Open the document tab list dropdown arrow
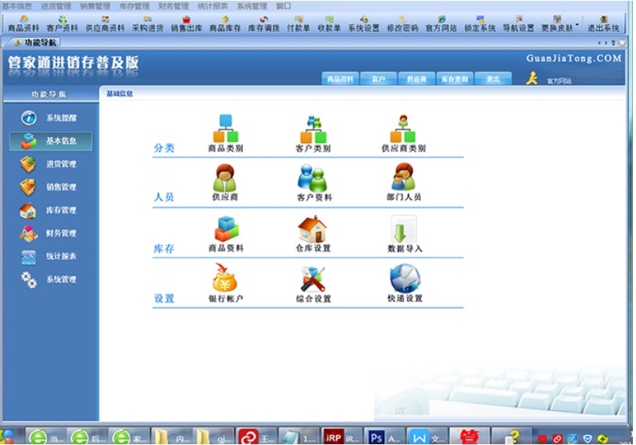This screenshot has width=636, height=445. [x=613, y=43]
